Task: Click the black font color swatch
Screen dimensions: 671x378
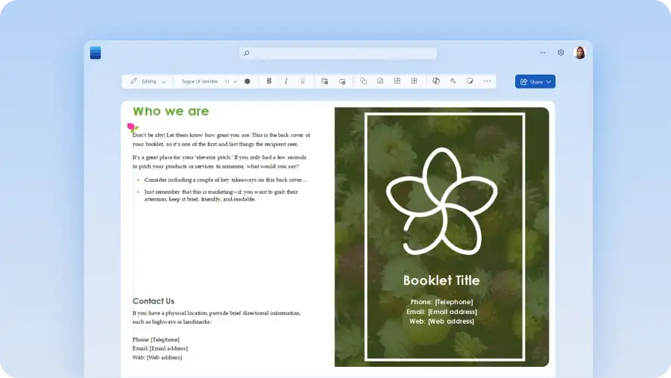Action: (248, 81)
